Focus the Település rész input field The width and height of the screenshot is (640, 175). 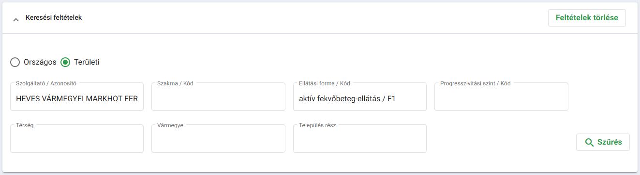coord(360,138)
